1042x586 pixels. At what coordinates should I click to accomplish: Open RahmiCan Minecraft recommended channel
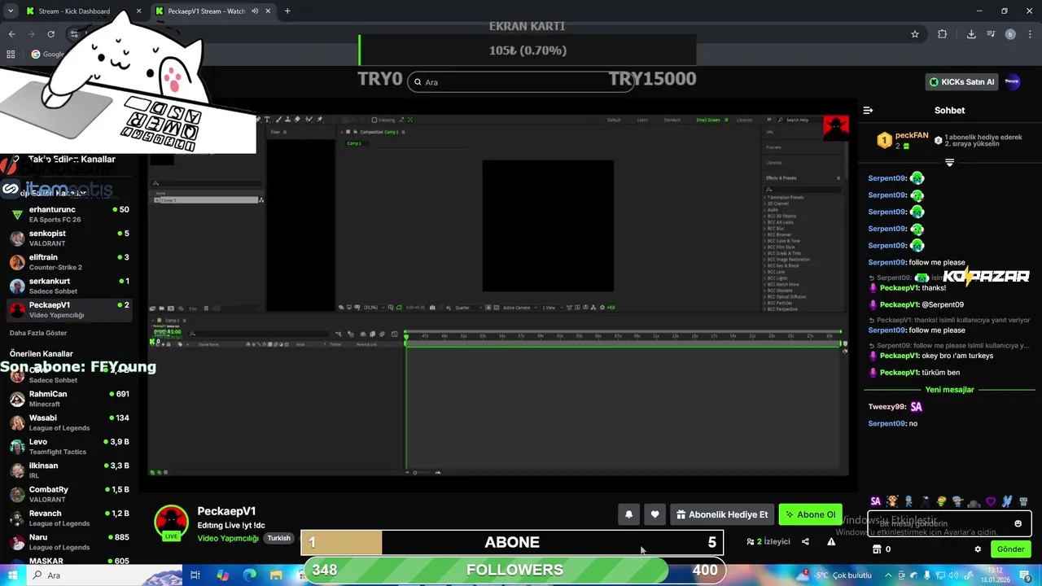click(x=69, y=399)
